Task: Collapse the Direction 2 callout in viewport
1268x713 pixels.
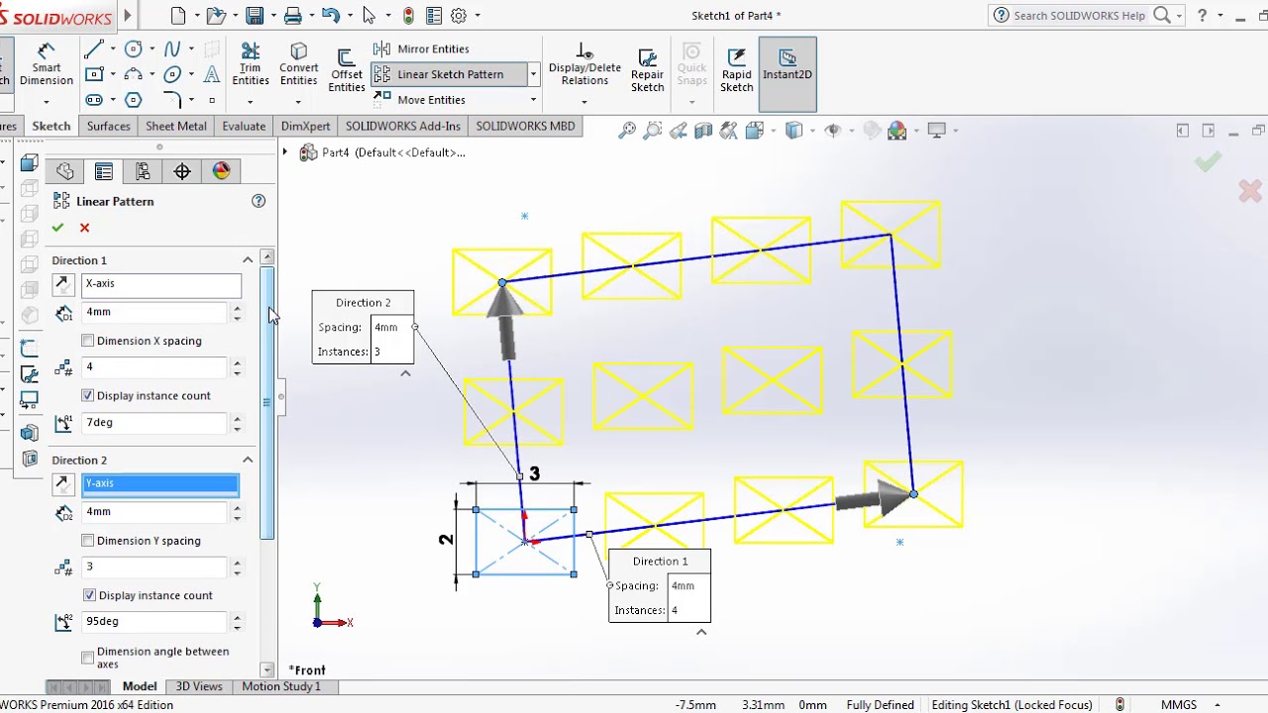Action: [405, 373]
